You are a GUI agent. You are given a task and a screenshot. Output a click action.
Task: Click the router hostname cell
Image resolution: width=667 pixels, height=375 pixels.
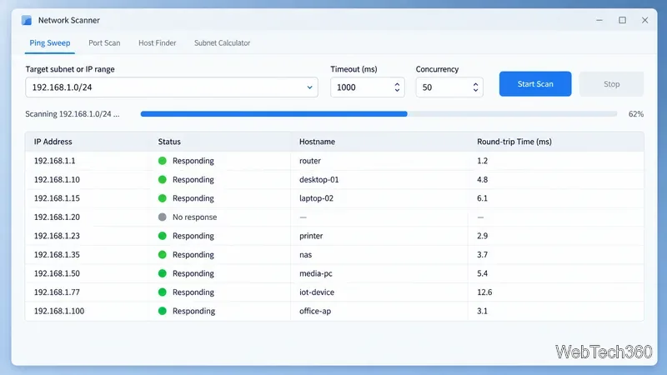point(309,161)
